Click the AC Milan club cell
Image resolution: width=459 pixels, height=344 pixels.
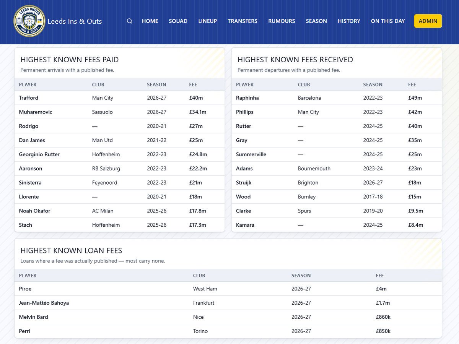coord(103,211)
